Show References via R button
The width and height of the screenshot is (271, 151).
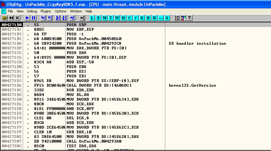tap(154, 18)
